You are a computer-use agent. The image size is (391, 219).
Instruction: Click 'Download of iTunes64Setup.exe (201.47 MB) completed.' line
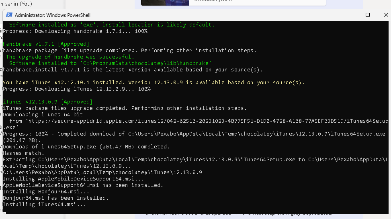click(86, 146)
